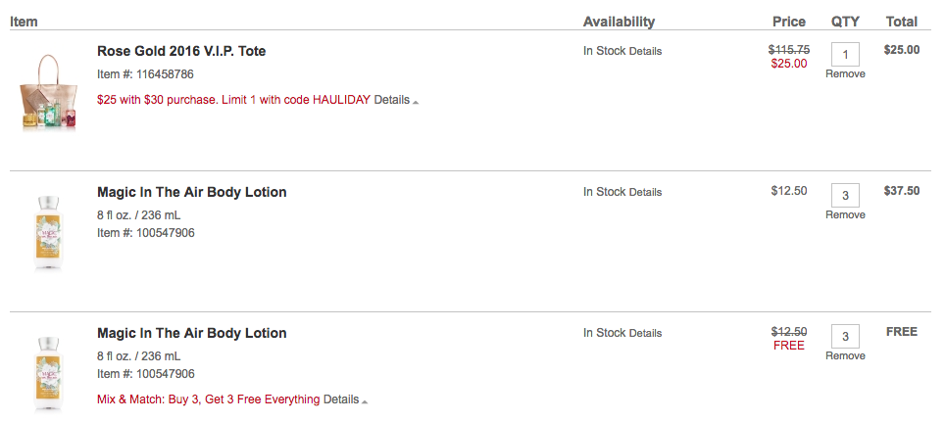Edit quantity field for the free lotion
This screenshot has height=422, width=945.
(845, 336)
